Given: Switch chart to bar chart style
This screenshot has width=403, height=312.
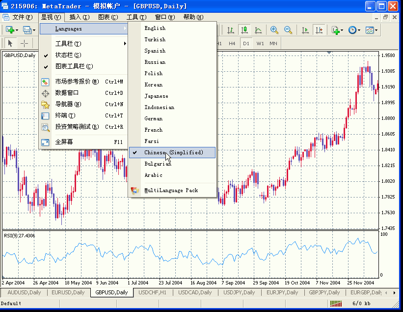Looking at the screenshot, I should coord(231,30).
